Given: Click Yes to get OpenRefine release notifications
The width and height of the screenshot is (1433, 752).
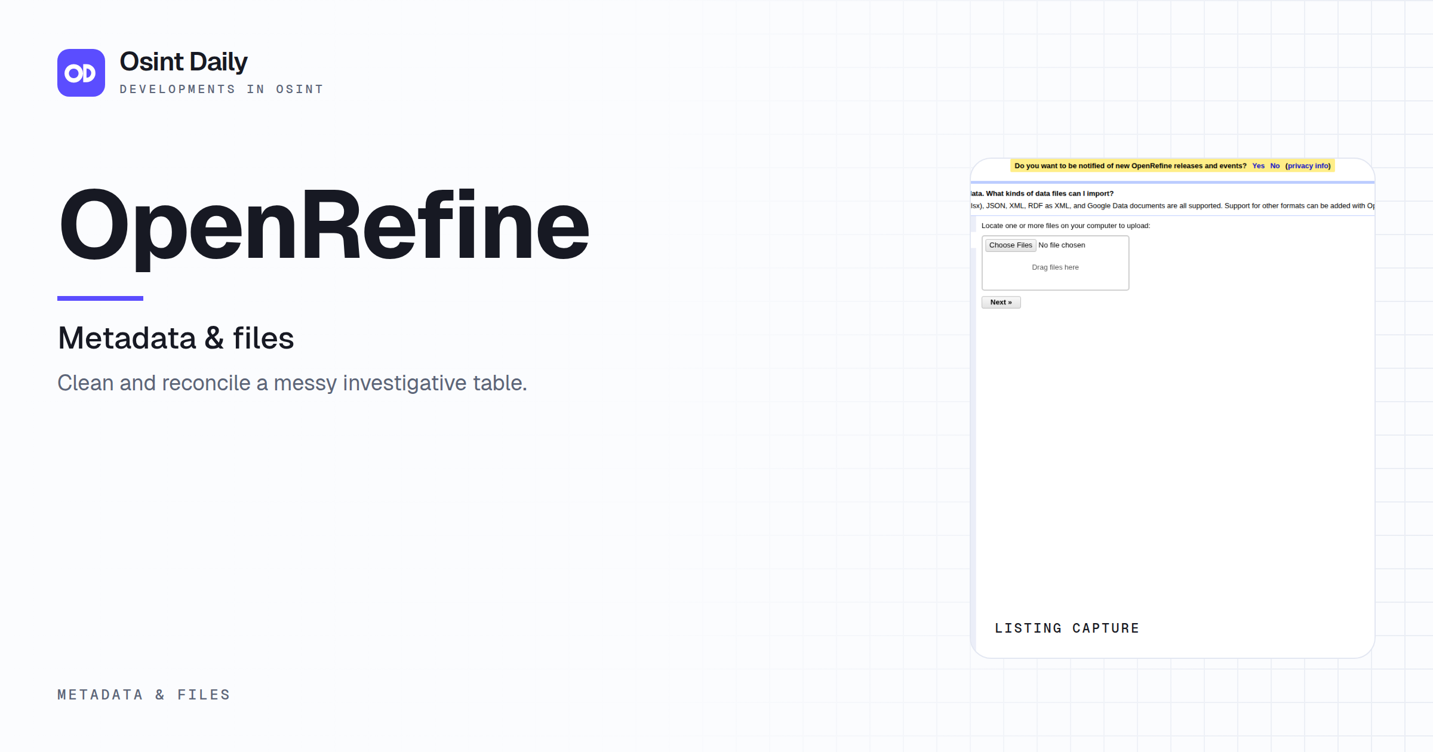Looking at the screenshot, I should 1258,166.
